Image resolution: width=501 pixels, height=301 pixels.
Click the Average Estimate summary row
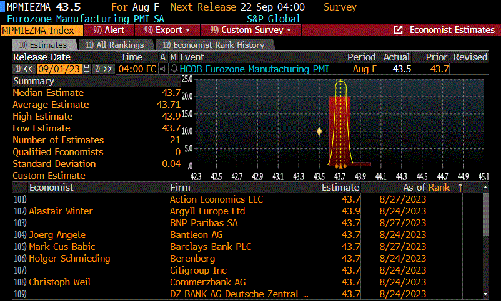[x=96, y=105]
